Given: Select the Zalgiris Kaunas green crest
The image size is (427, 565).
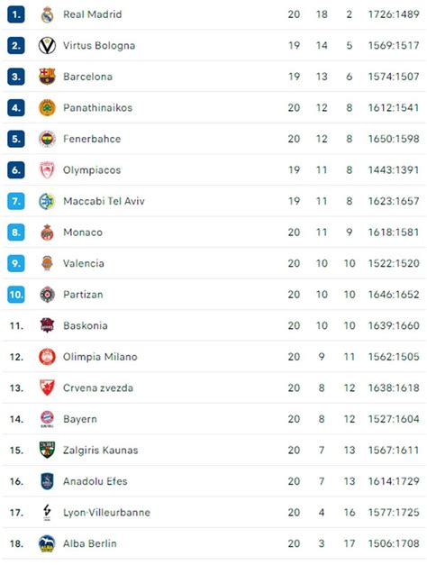Looking at the screenshot, I should click(x=47, y=451).
